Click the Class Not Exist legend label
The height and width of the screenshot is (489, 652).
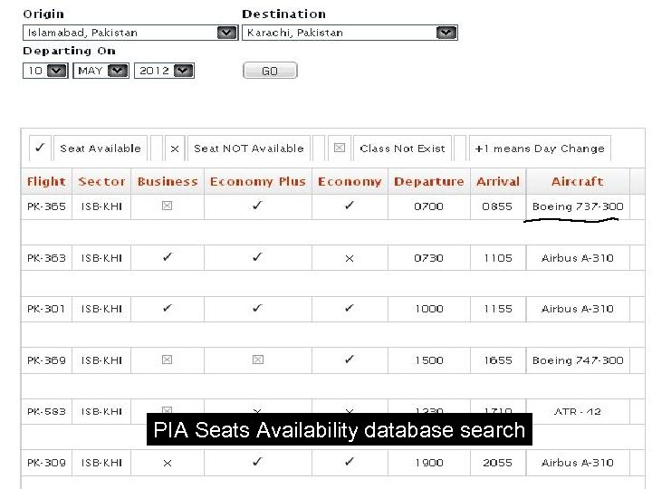tap(402, 149)
